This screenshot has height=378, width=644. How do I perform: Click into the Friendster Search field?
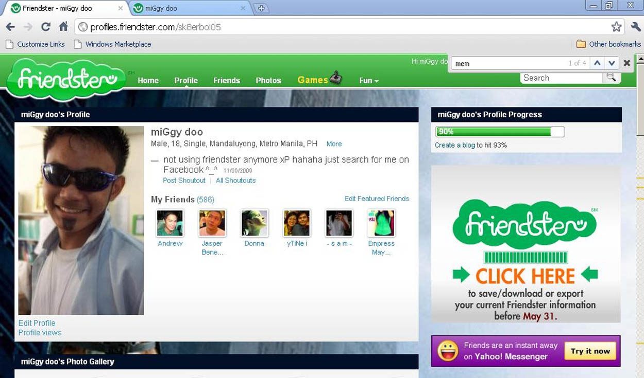[561, 78]
